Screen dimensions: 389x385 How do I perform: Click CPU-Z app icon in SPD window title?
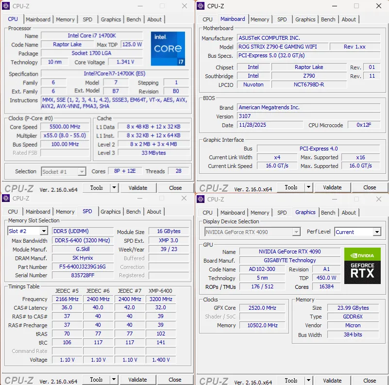(6, 198)
